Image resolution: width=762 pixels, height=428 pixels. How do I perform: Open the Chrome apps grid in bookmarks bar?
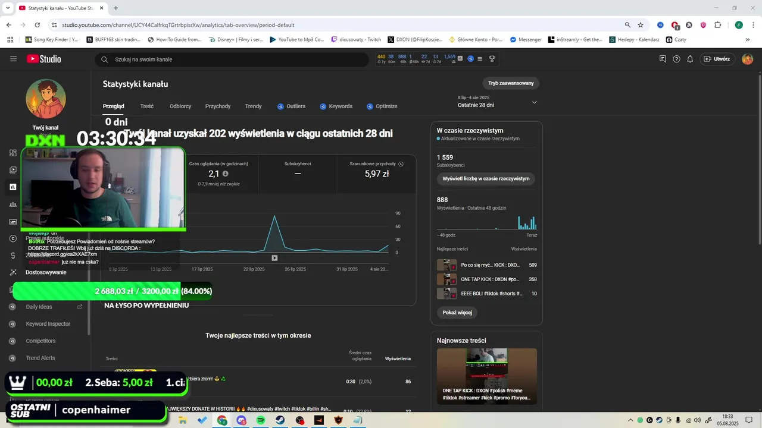click(x=10, y=40)
